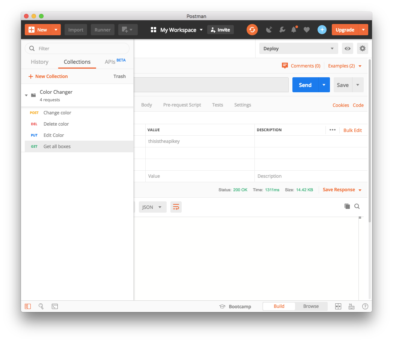Click the Save button
This screenshot has width=393, height=342.
click(x=343, y=85)
